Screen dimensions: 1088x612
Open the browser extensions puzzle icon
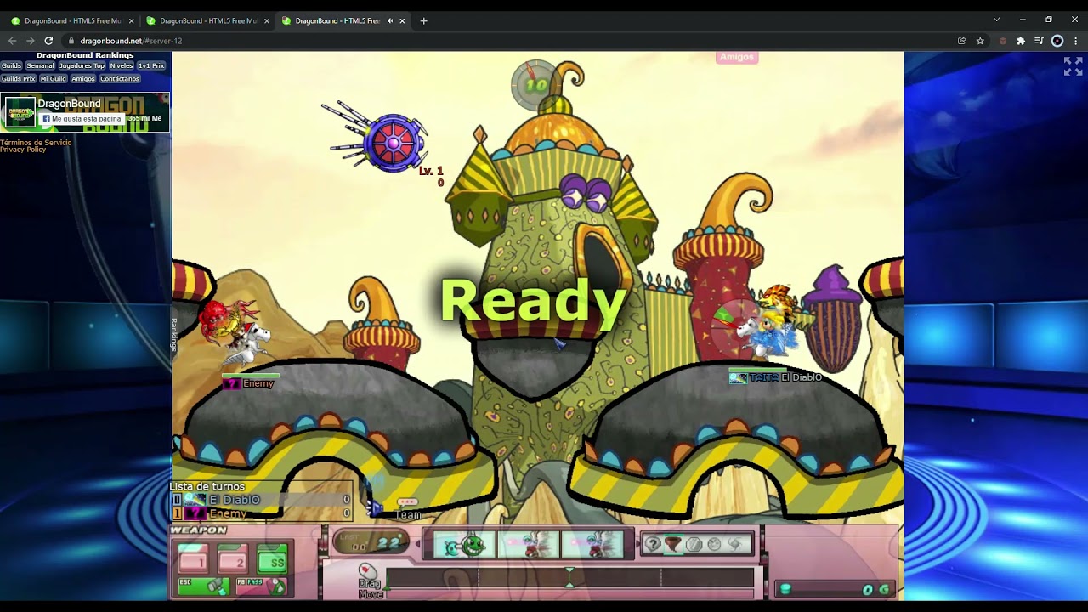(x=1021, y=41)
